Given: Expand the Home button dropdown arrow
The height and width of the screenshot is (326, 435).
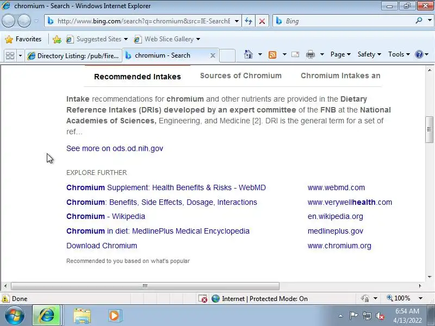Looking at the screenshot, I should click(x=260, y=54).
